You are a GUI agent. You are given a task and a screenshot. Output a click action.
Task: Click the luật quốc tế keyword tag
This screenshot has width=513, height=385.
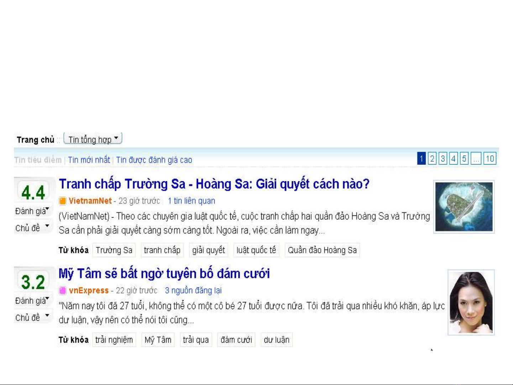point(256,250)
